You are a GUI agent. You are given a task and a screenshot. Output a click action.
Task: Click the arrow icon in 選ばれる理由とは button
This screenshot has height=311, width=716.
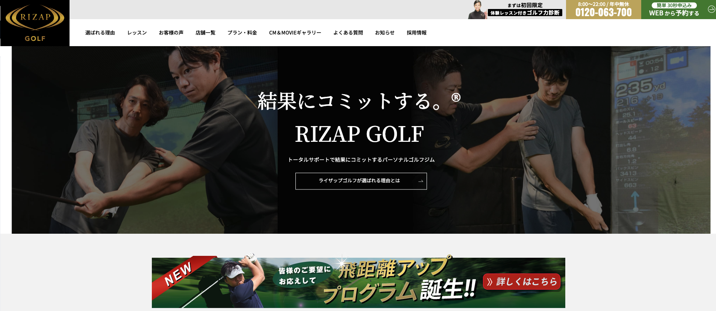click(421, 181)
